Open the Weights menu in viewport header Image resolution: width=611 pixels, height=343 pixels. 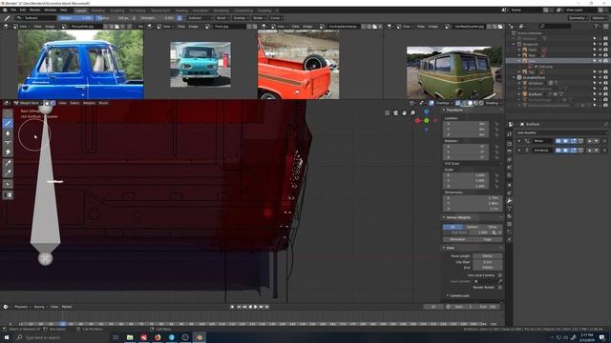click(89, 103)
